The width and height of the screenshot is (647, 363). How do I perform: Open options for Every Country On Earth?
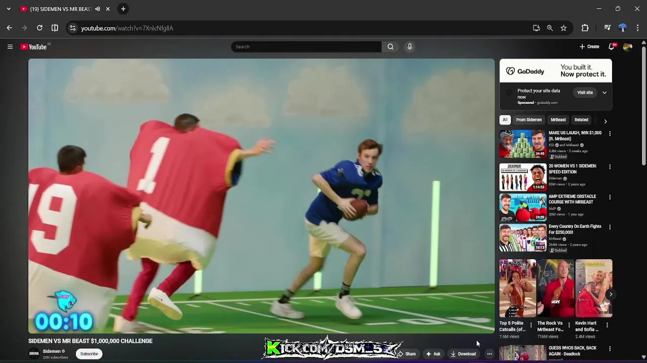coord(610,227)
